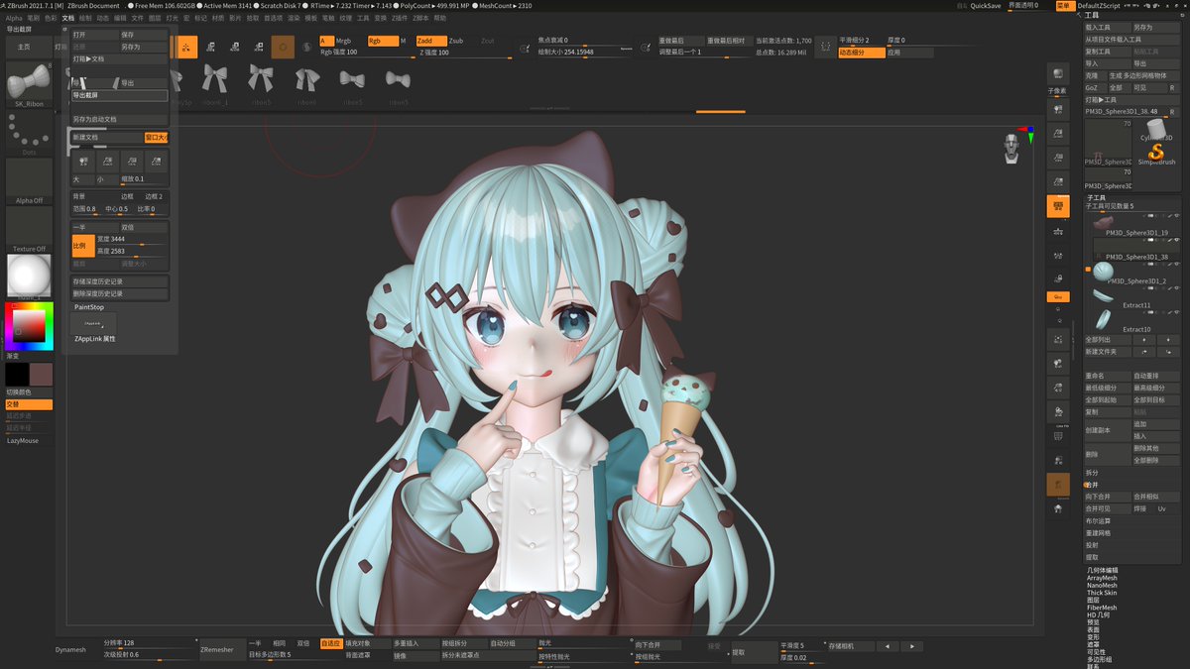
Task: Select the SK_Ribon brush thumbnail
Action: pyautogui.click(x=29, y=84)
